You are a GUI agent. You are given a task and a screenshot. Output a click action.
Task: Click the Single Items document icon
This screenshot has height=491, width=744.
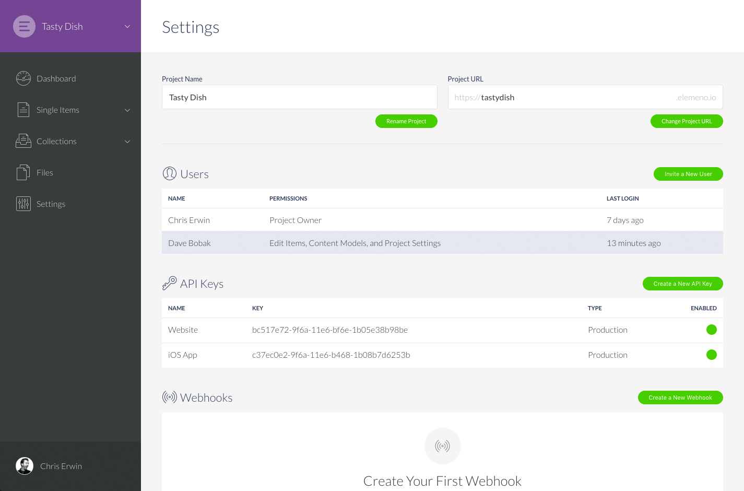coord(23,110)
